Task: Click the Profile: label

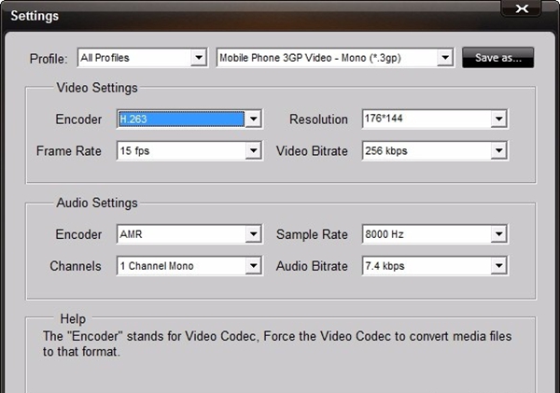Action: 49,58
